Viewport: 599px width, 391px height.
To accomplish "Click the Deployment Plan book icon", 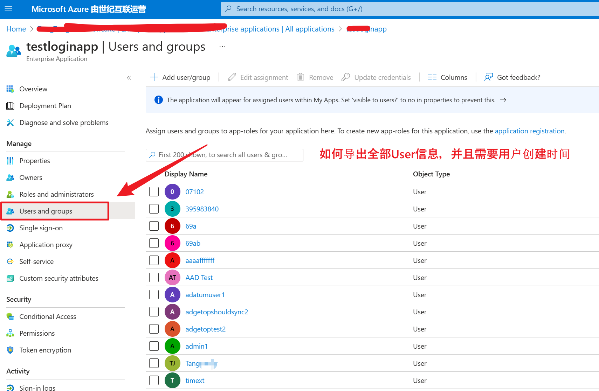I will 10,106.
